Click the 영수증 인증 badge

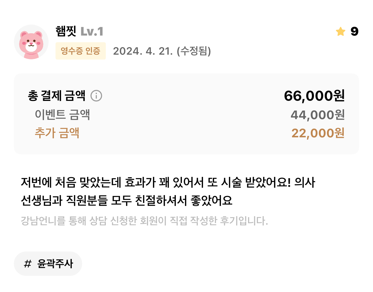pyautogui.click(x=81, y=51)
